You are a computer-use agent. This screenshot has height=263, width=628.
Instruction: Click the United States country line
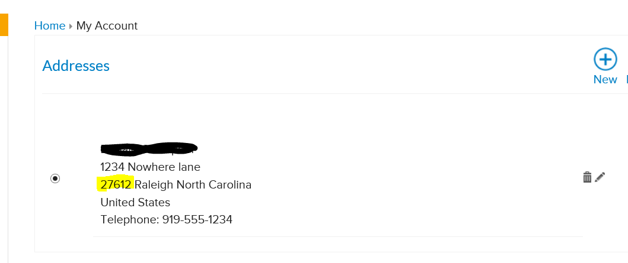[x=135, y=203]
